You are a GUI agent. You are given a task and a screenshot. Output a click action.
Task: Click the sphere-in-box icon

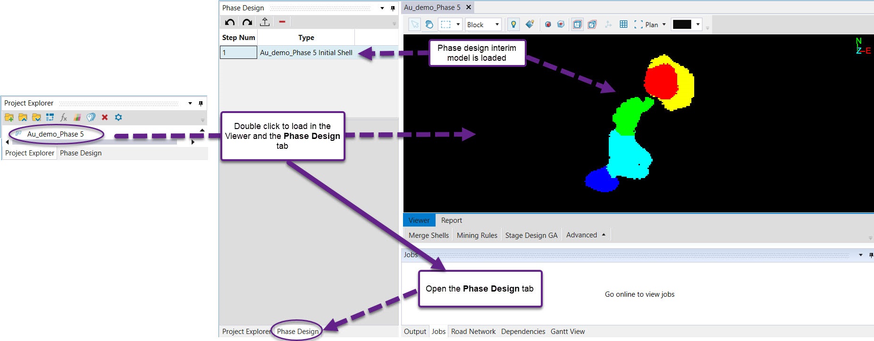click(x=561, y=24)
